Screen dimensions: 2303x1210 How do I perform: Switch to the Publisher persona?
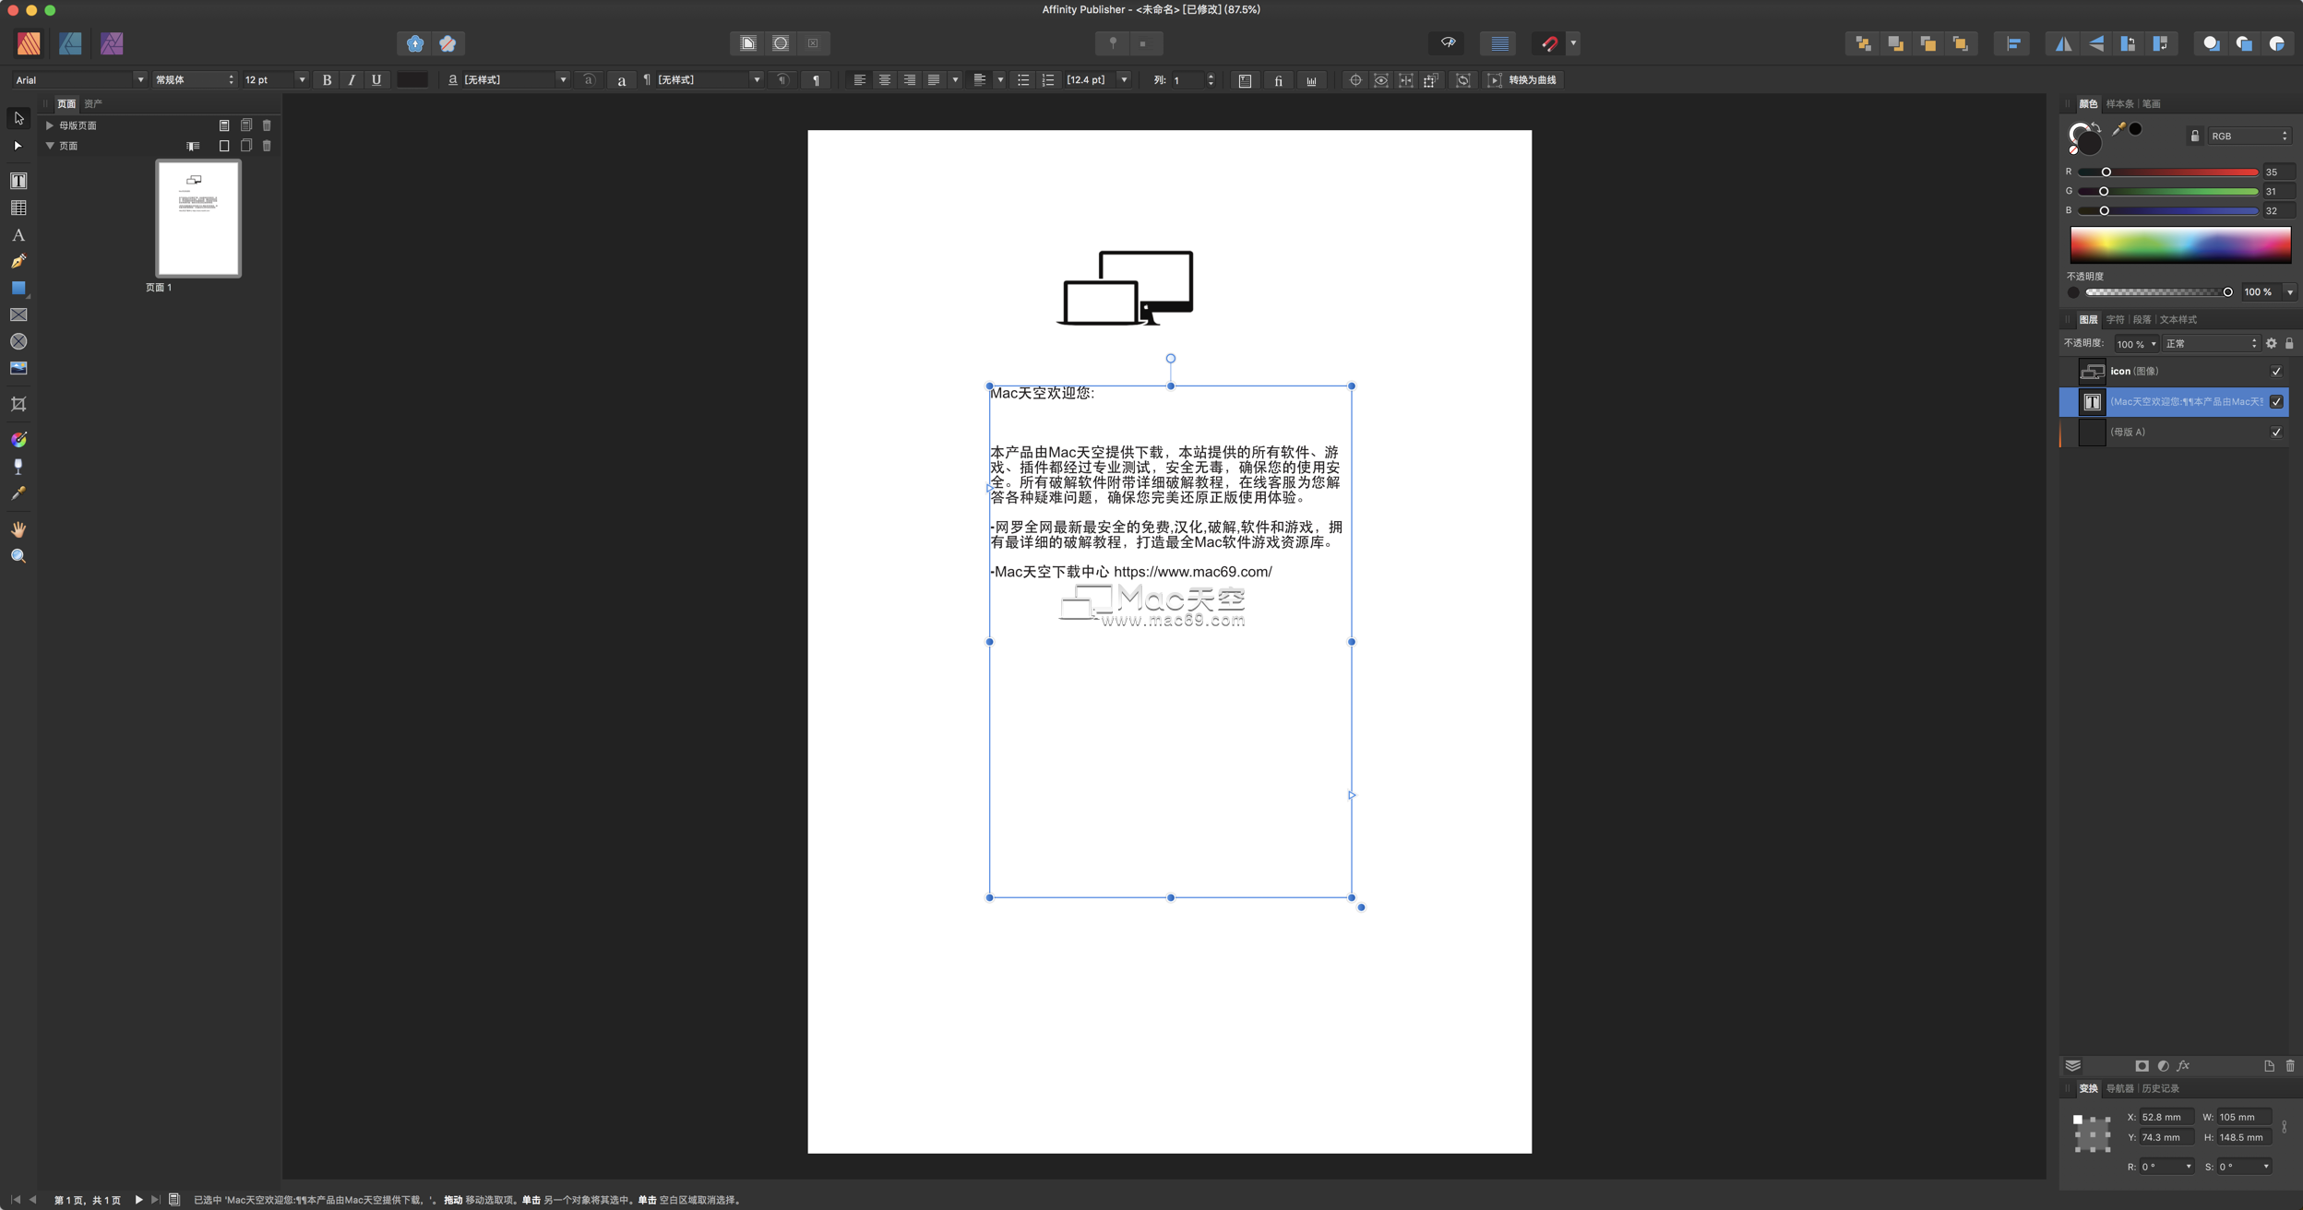(x=29, y=43)
